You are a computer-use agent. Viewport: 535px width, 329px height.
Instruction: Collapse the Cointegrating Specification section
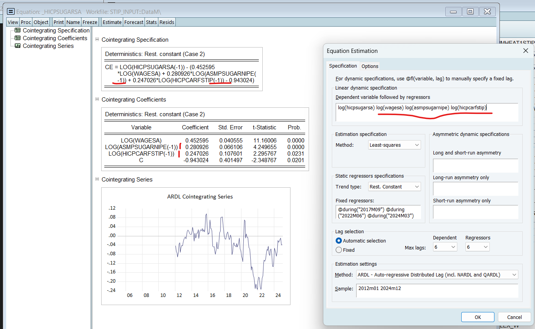coord(97,40)
